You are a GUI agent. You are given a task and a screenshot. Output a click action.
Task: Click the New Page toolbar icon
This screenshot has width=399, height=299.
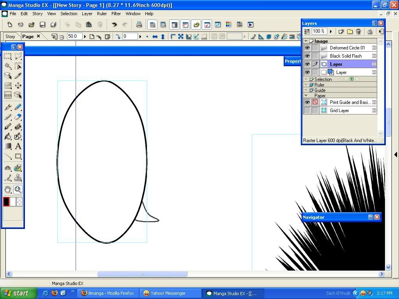click(x=10, y=25)
